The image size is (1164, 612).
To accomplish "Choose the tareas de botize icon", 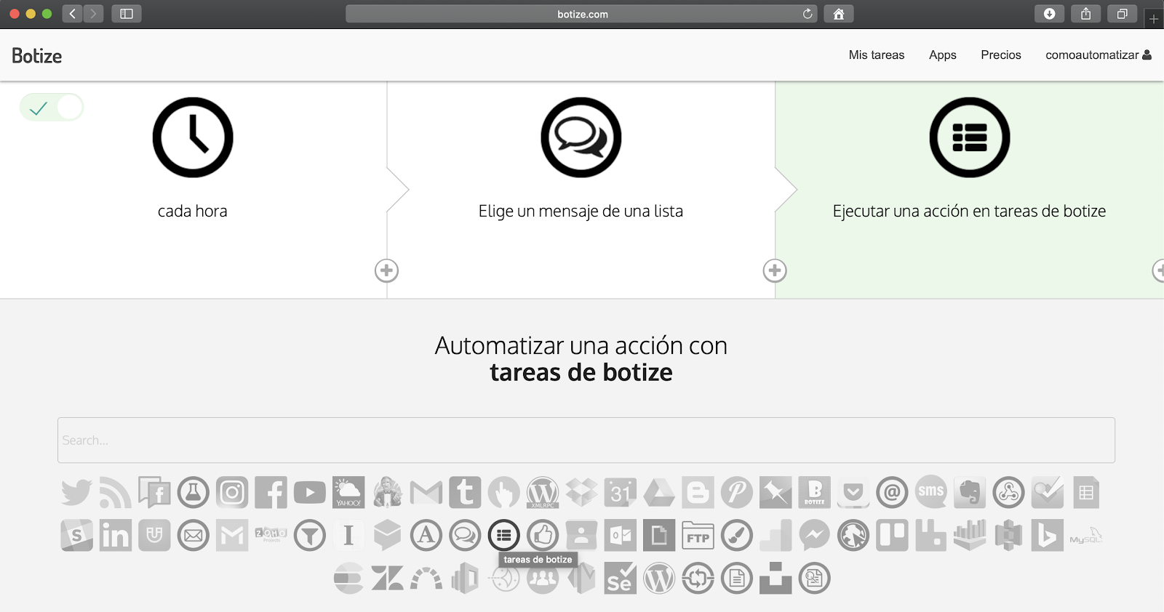I will tap(504, 536).
